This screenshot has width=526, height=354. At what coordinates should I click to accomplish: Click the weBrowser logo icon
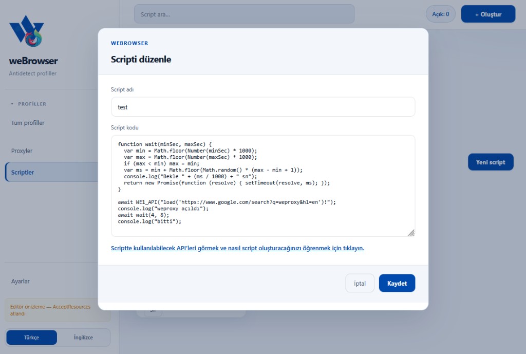coord(27,31)
